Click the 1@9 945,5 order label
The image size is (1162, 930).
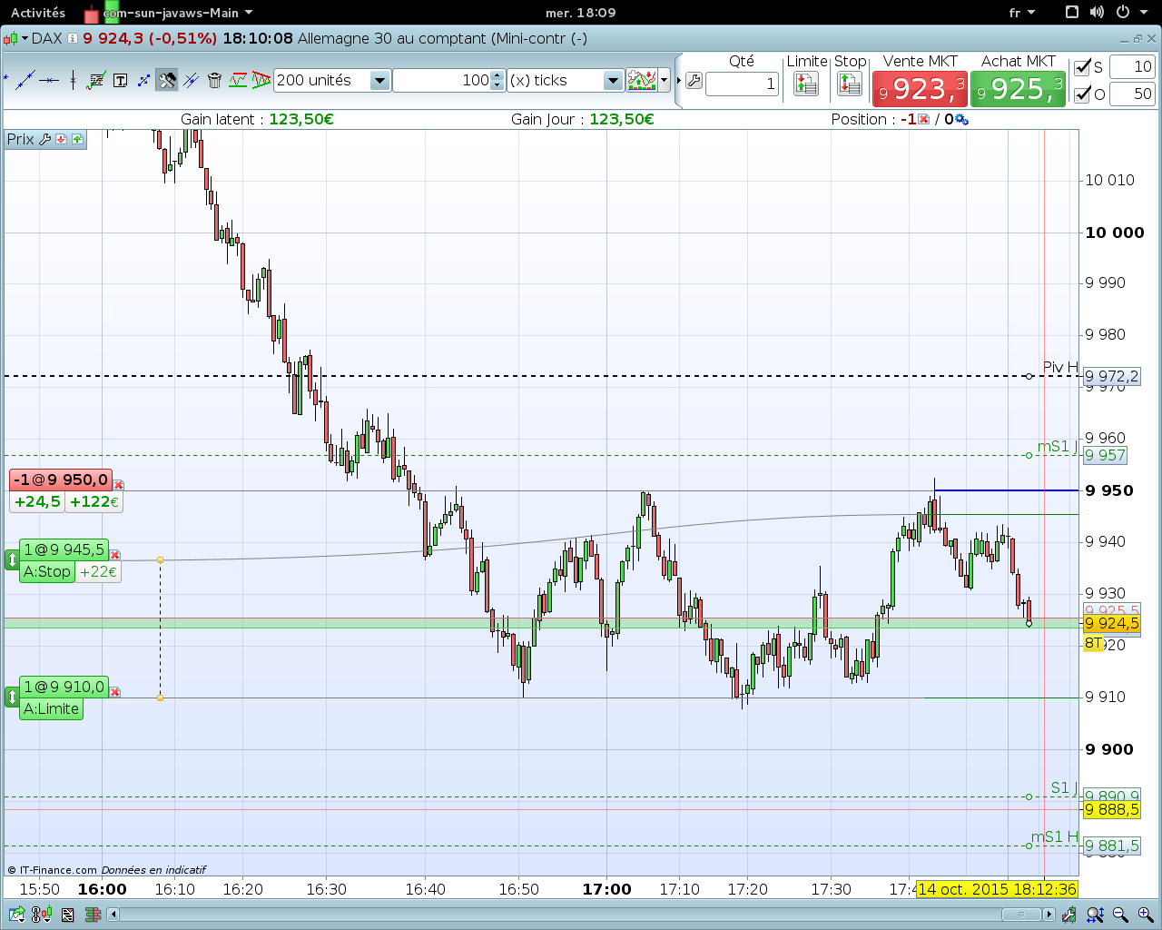pyautogui.click(x=64, y=550)
